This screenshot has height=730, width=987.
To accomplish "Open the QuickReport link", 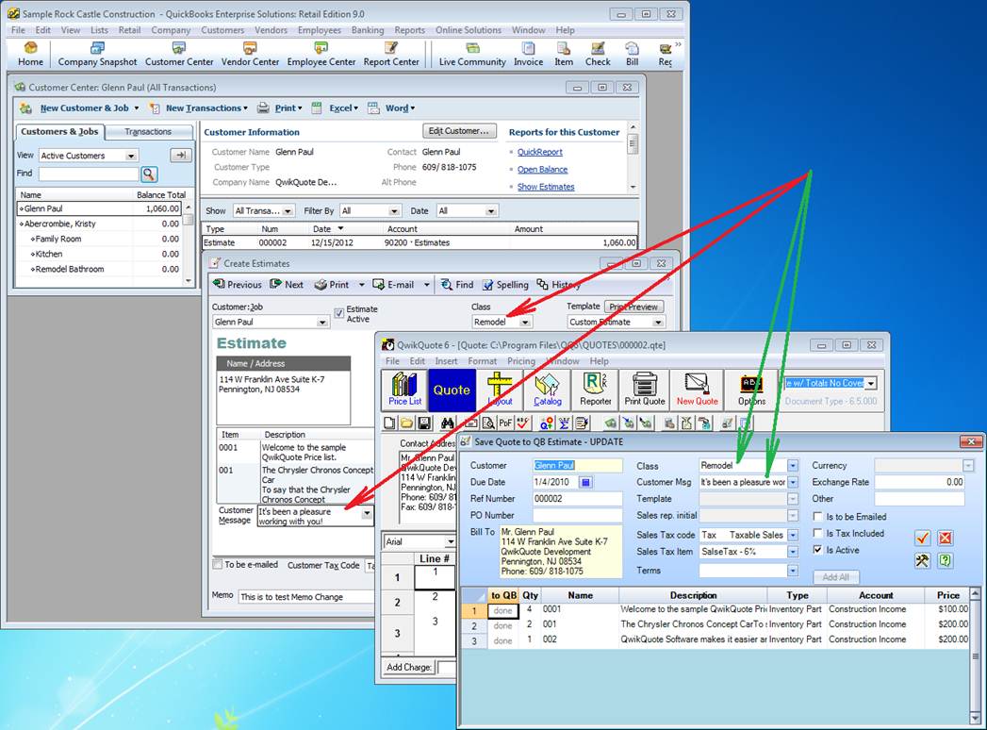I will pyautogui.click(x=539, y=152).
